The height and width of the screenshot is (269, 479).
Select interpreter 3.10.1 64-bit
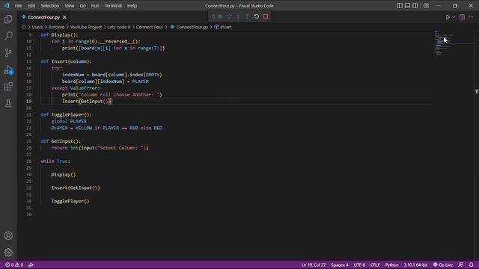416,265
